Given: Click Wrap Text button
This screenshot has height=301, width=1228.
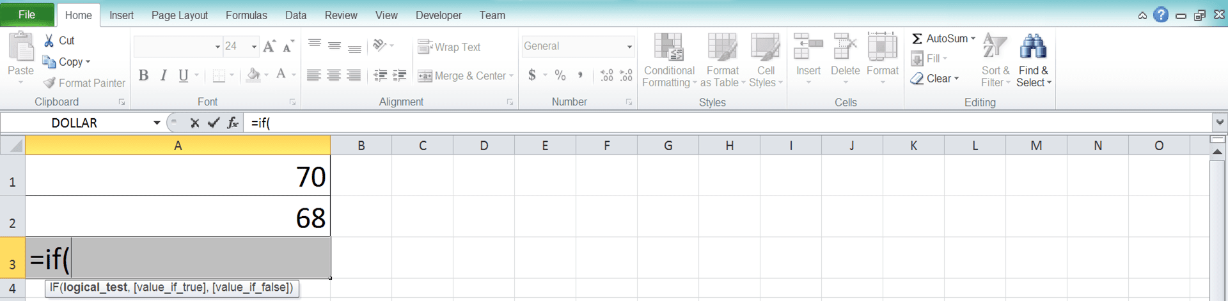Looking at the screenshot, I should point(449,47).
